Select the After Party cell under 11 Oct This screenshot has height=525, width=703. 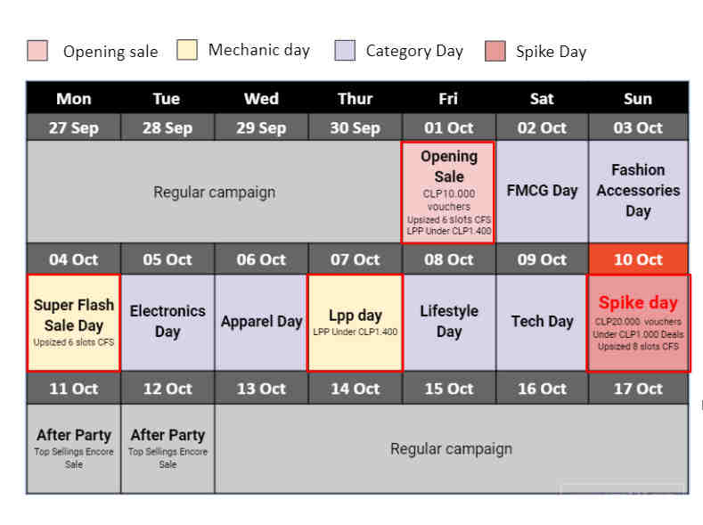pyautogui.click(x=74, y=448)
